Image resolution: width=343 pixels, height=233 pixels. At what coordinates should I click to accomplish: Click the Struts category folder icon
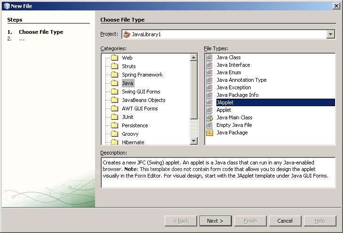(x=114, y=66)
